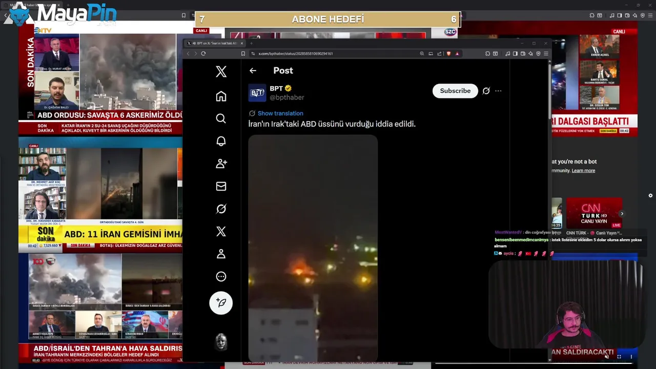Click the MostWantedV chat username
The image size is (656, 369).
508,233
